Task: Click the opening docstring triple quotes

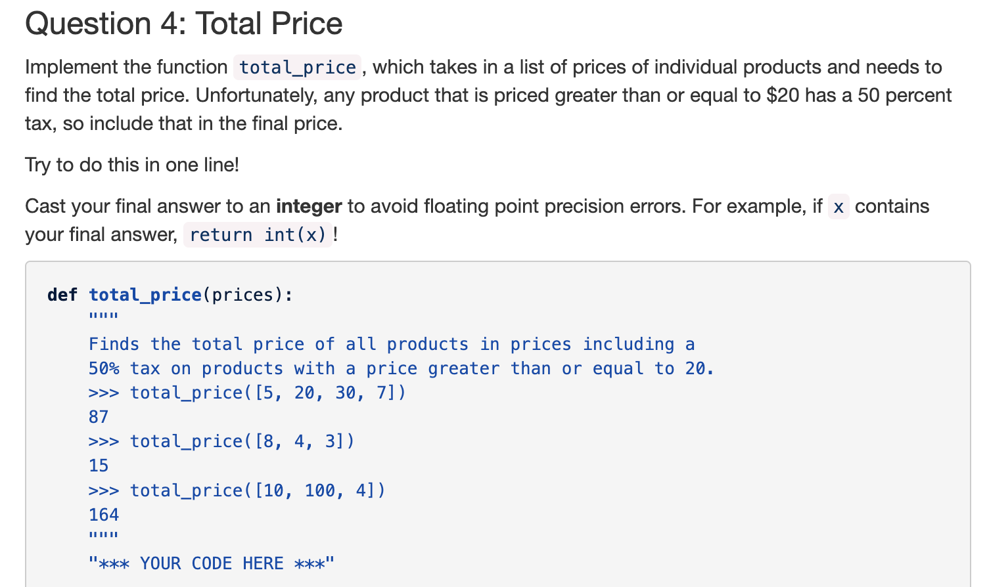Action: point(103,316)
